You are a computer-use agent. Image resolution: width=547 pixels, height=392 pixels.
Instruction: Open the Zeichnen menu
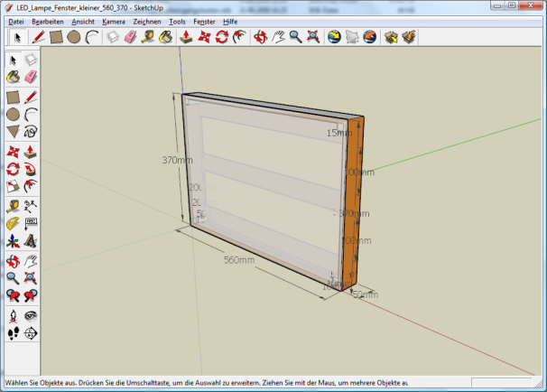click(x=147, y=22)
